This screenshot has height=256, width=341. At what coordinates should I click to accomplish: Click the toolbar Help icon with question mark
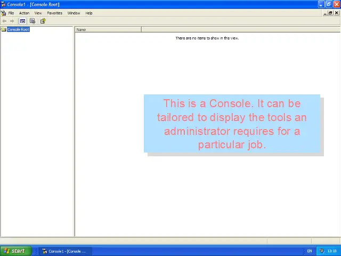point(43,21)
